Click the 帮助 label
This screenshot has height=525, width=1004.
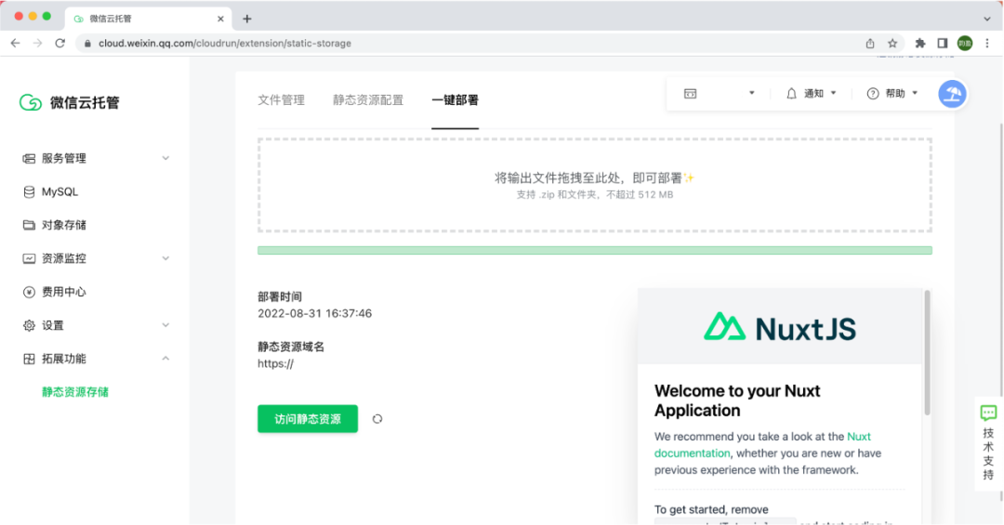(895, 94)
